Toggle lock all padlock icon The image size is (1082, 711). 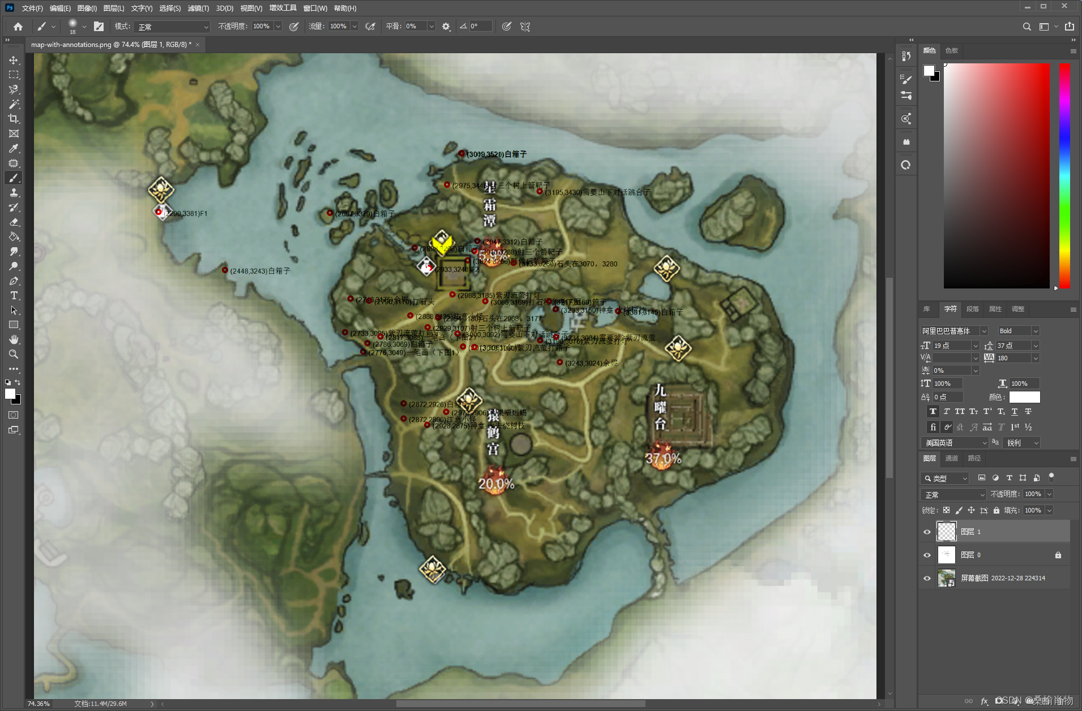point(996,510)
